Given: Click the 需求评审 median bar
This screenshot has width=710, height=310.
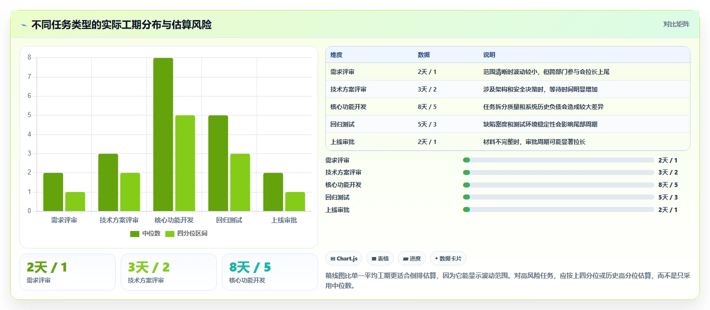Looking at the screenshot, I should (x=53, y=192).
